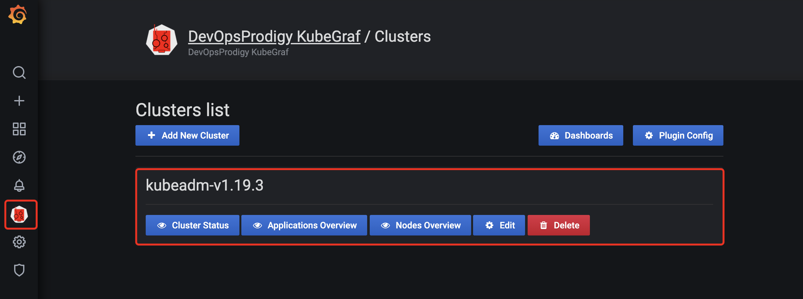
Task: Click the Clusters breadcrumb title
Action: point(402,36)
